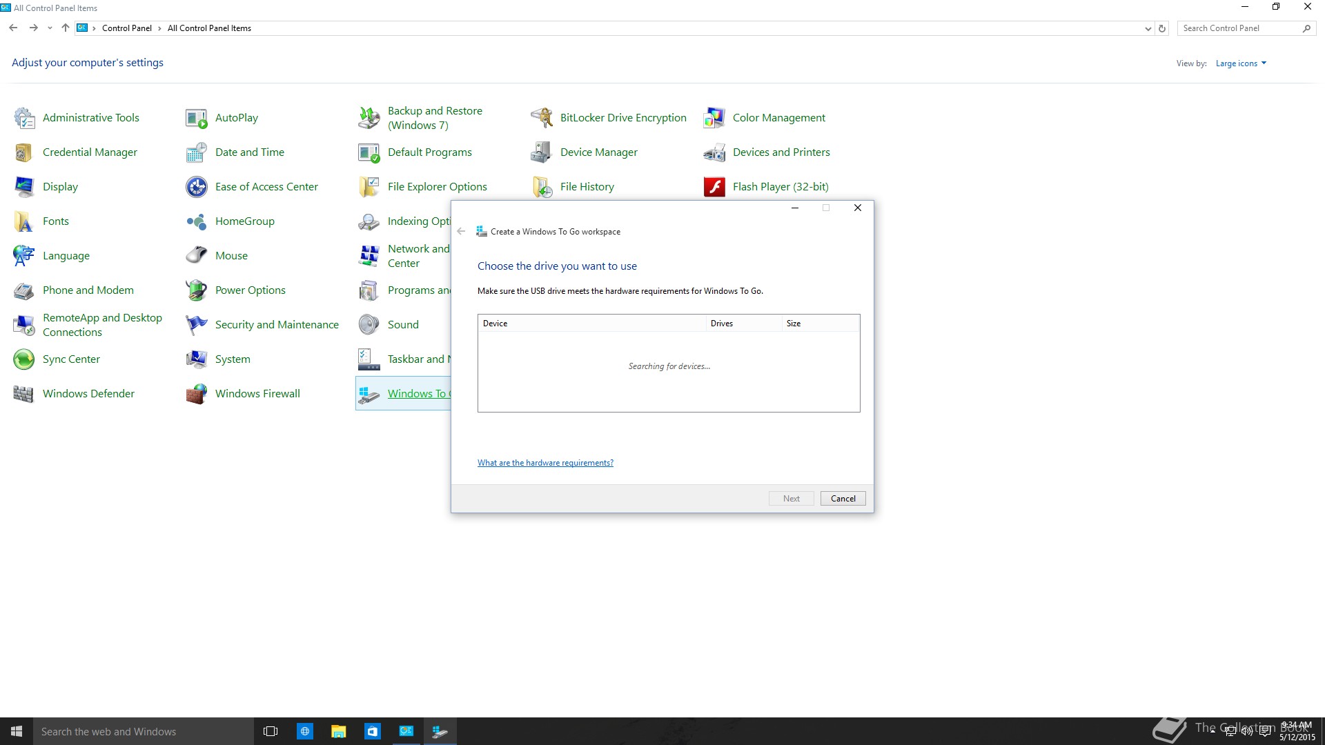Screen dimensions: 1325x745
Task: Open RemoteApp and Desktop Connections icon
Action: (24, 325)
